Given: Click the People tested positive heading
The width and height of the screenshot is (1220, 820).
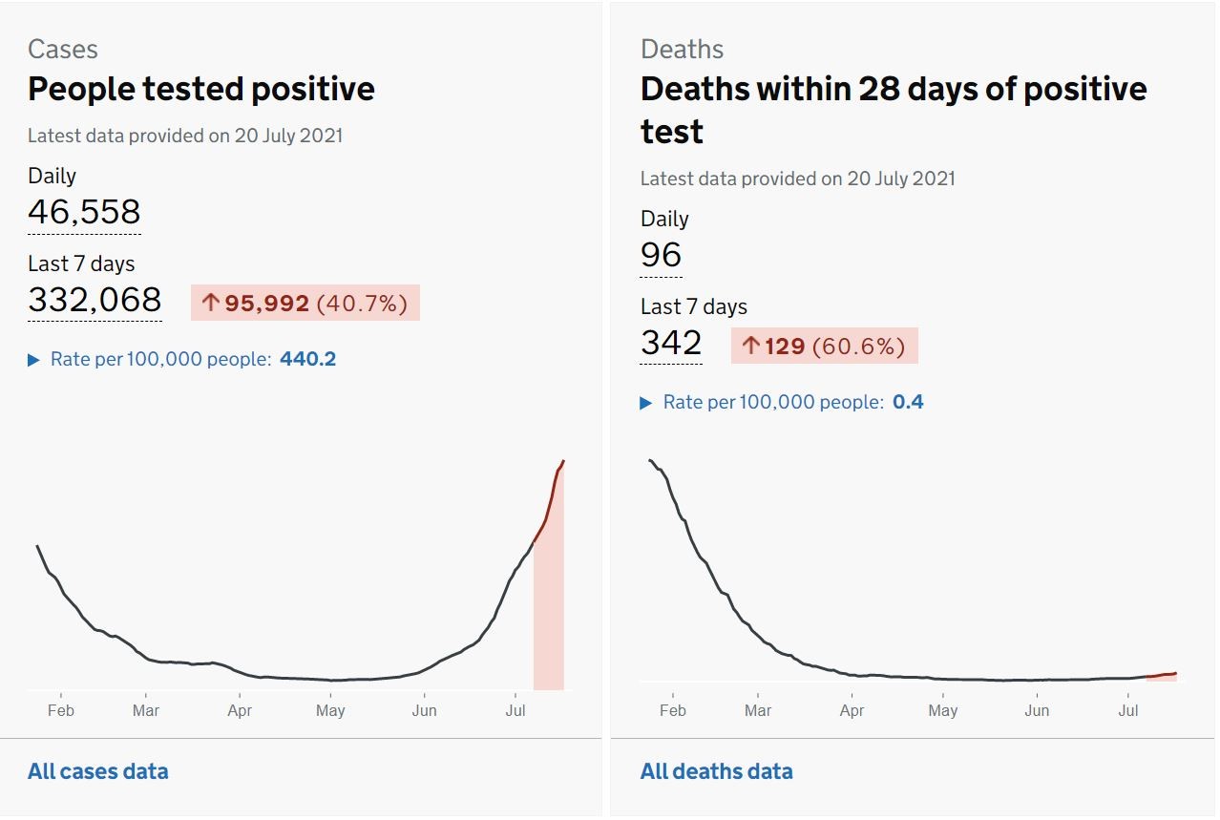Looking at the screenshot, I should click(x=200, y=89).
